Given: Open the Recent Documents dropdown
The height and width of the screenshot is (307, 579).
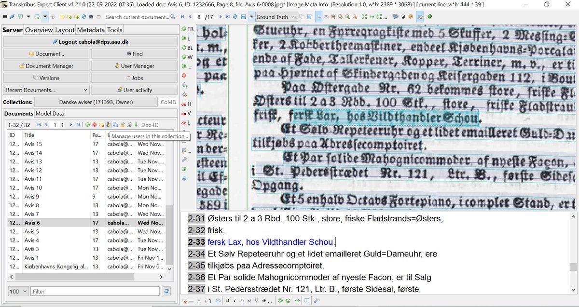Looking at the screenshot, I should [46, 90].
